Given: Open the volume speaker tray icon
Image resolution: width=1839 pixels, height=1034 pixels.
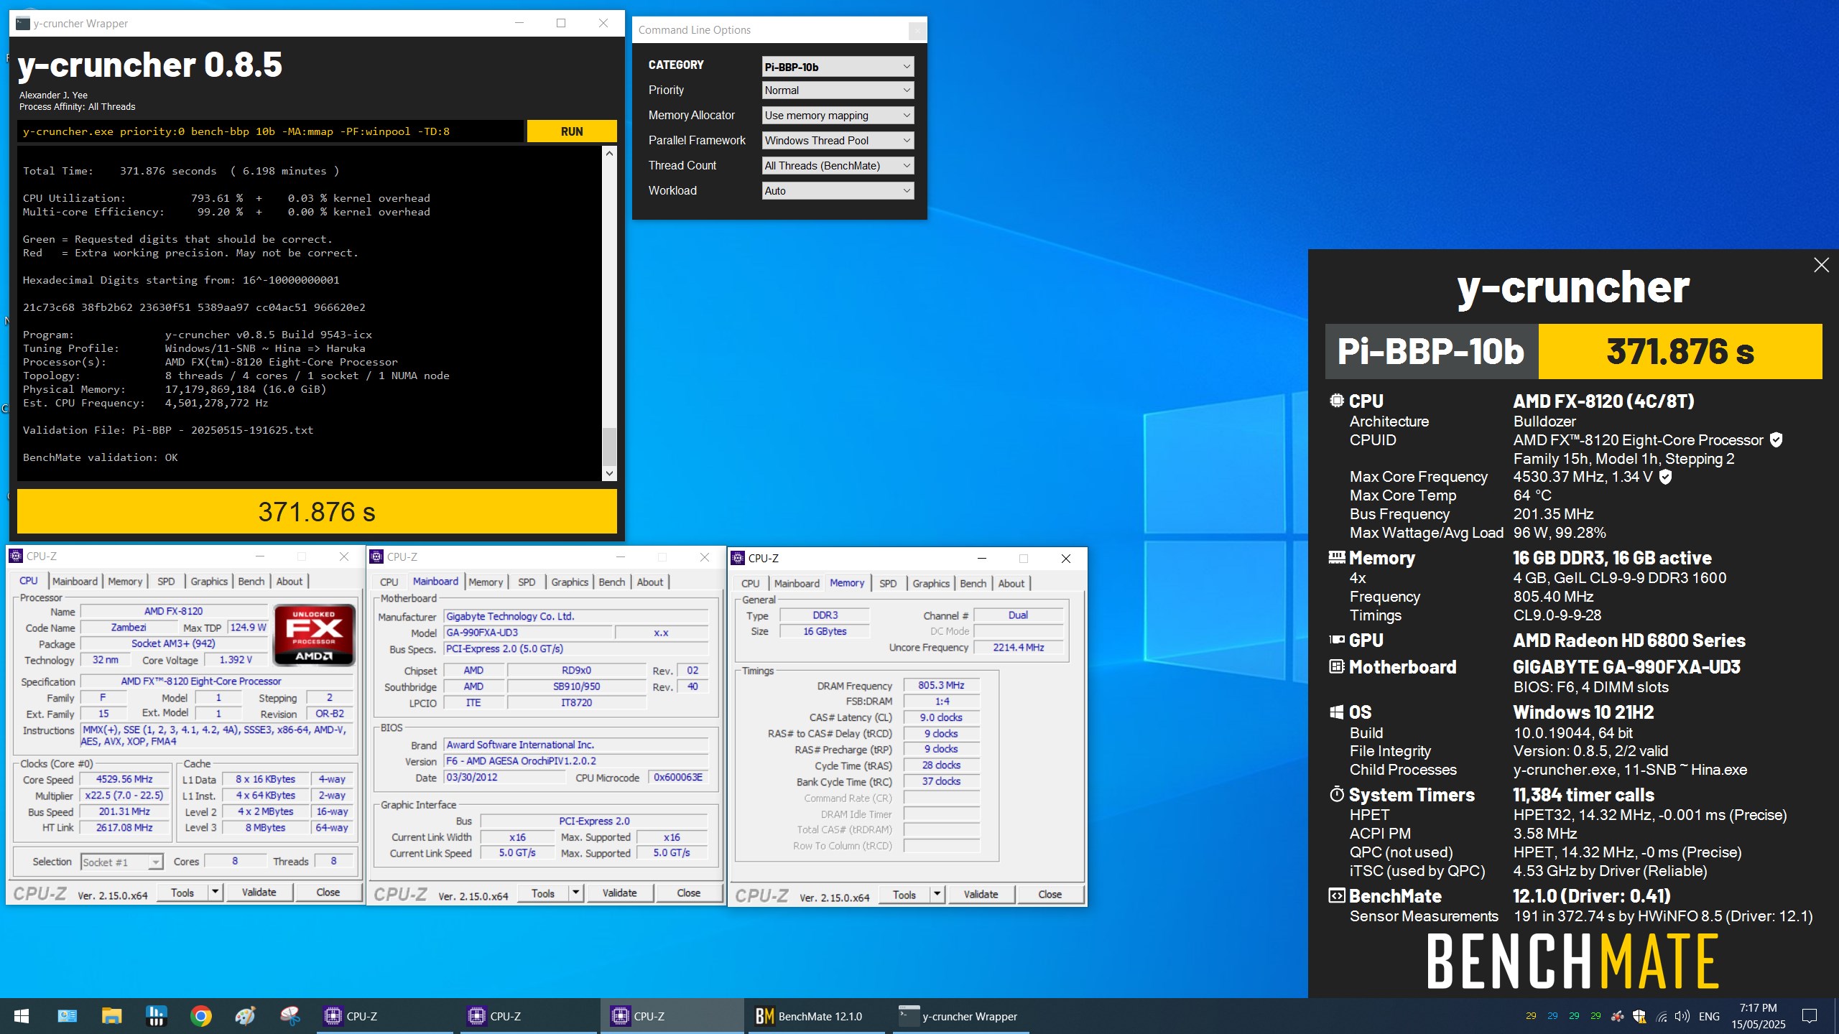Looking at the screenshot, I should coord(1682,1016).
